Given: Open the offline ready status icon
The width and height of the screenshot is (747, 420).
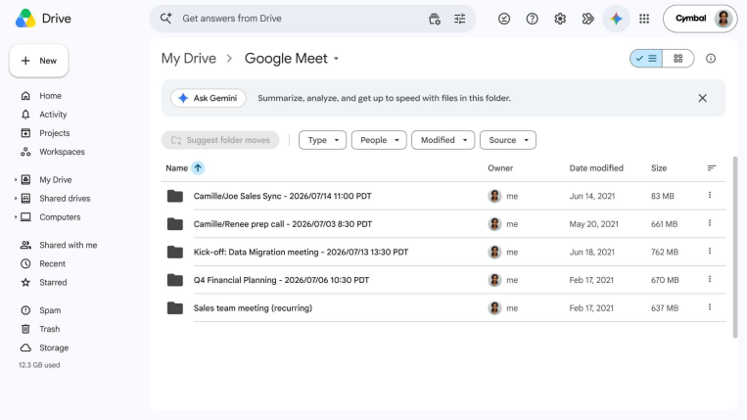Looking at the screenshot, I should (504, 19).
